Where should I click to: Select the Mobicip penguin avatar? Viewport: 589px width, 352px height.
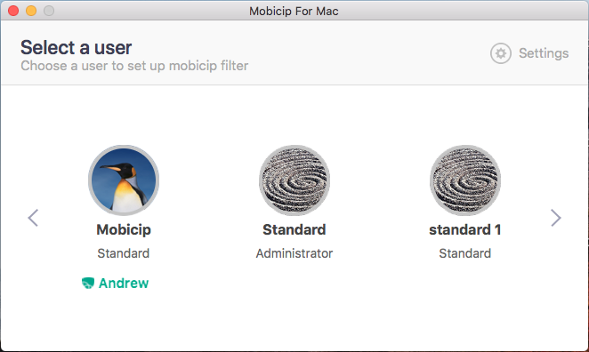coord(124,180)
